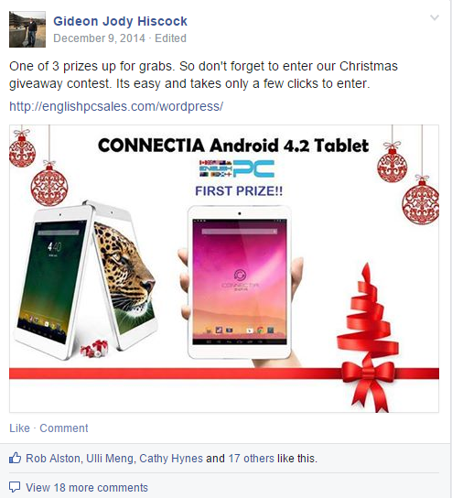This screenshot has height=498, width=452.
Task: Click the Gideon Jody Hiscock name link
Action: click(x=120, y=21)
